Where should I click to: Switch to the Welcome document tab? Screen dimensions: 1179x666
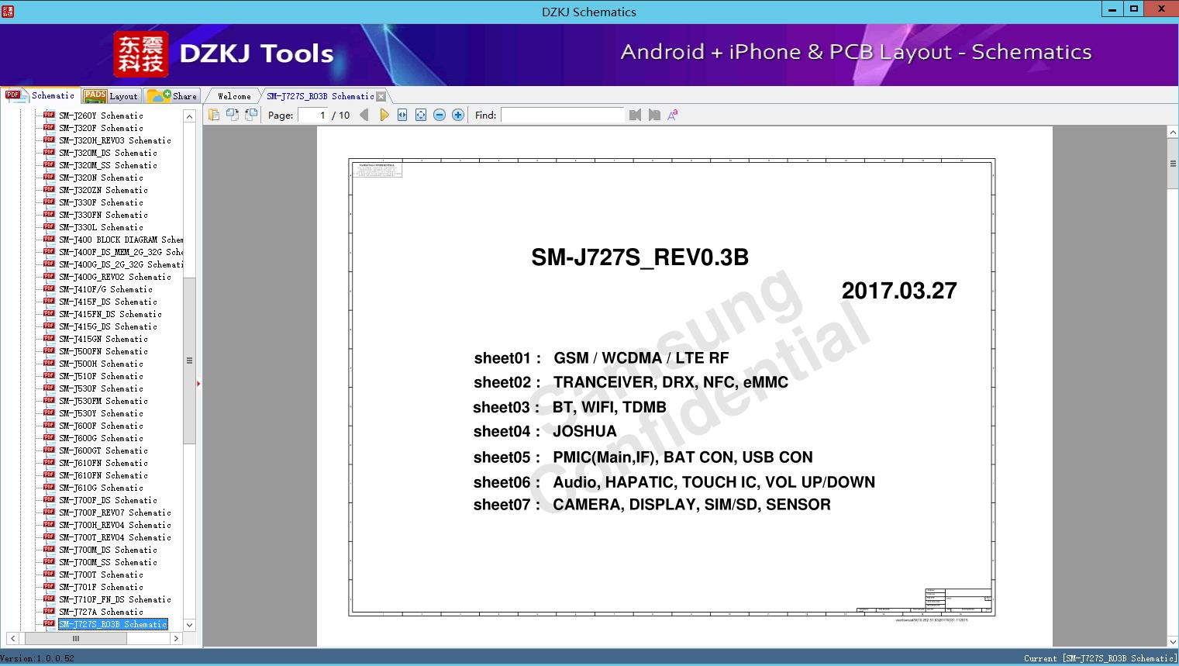pos(233,96)
